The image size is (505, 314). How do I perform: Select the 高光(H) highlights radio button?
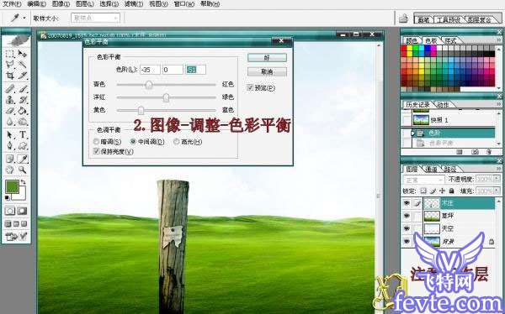click(176, 141)
